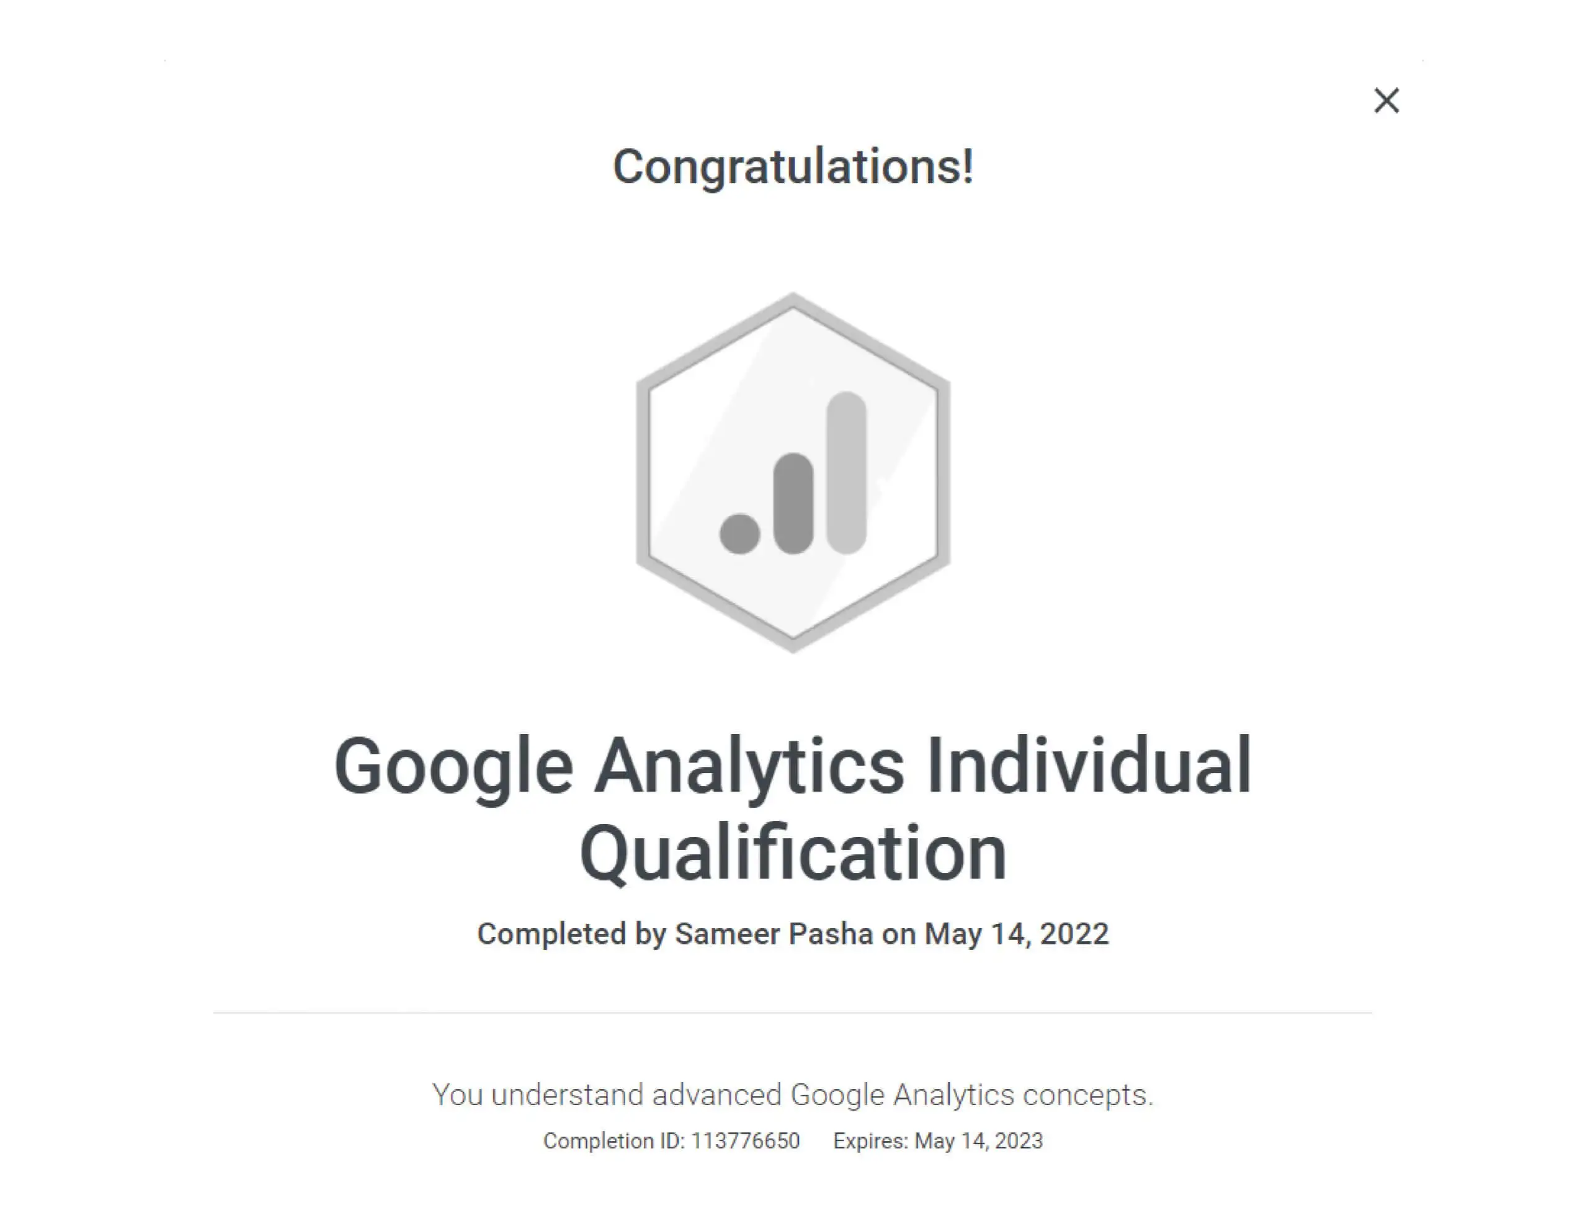Click the tallest bar of the Analytics logo
Viewport: 1588px width, 1226px height.
pos(847,473)
